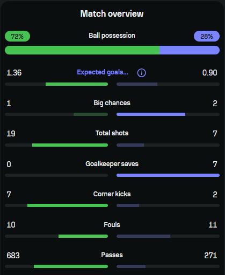Click the 1.36 expected goals value
This screenshot has height=275, width=225.
tap(14, 73)
